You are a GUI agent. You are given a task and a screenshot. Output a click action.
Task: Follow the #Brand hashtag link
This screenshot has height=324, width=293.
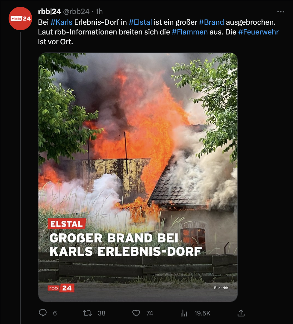pyautogui.click(x=211, y=22)
